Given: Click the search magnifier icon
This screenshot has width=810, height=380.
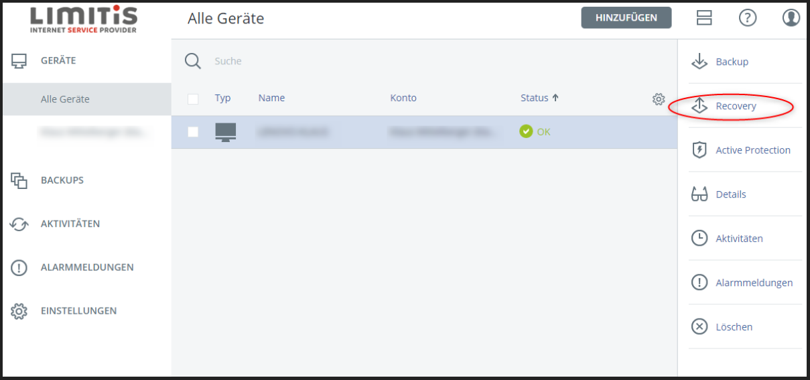Looking at the screenshot, I should point(193,61).
